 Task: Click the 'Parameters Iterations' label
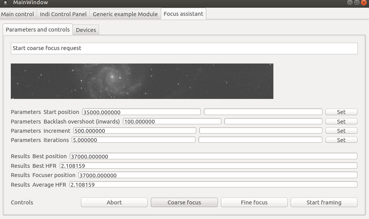click(40, 140)
